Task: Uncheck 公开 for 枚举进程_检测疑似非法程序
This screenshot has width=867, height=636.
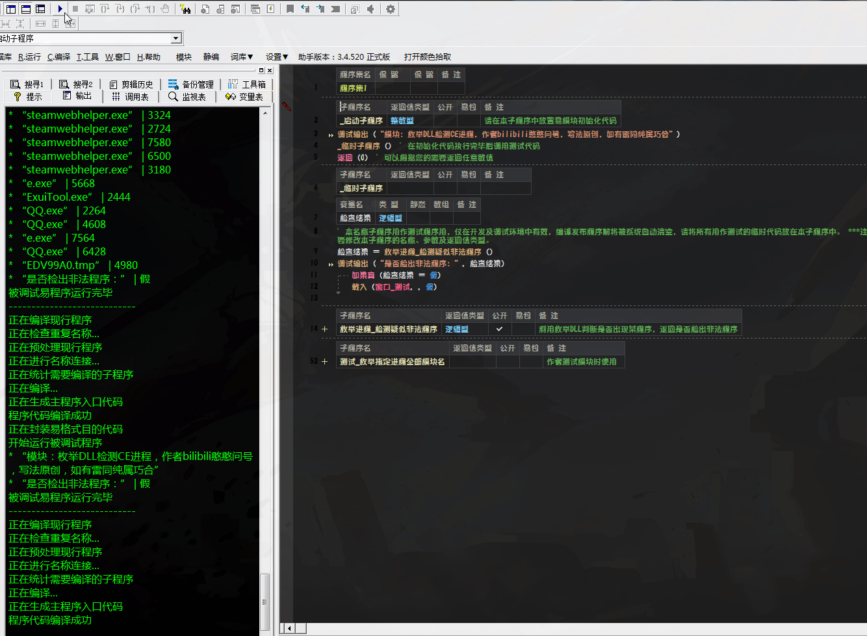Action: 500,329
